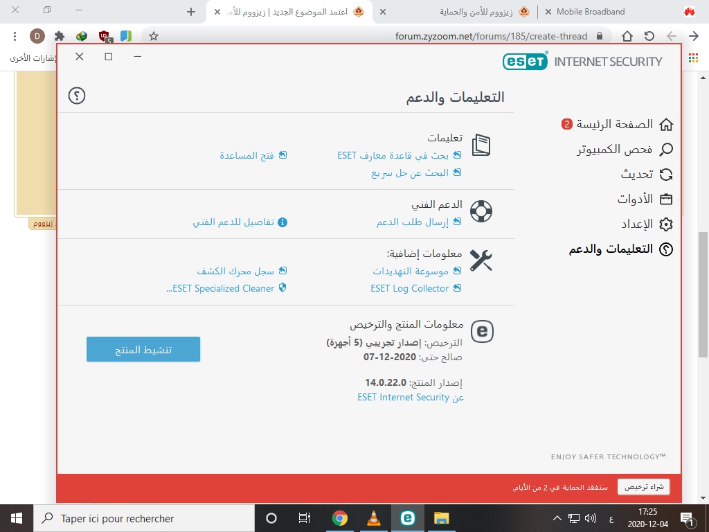Click the toolbox icon in ESET sidebar
709x532 pixels.
(x=666, y=199)
